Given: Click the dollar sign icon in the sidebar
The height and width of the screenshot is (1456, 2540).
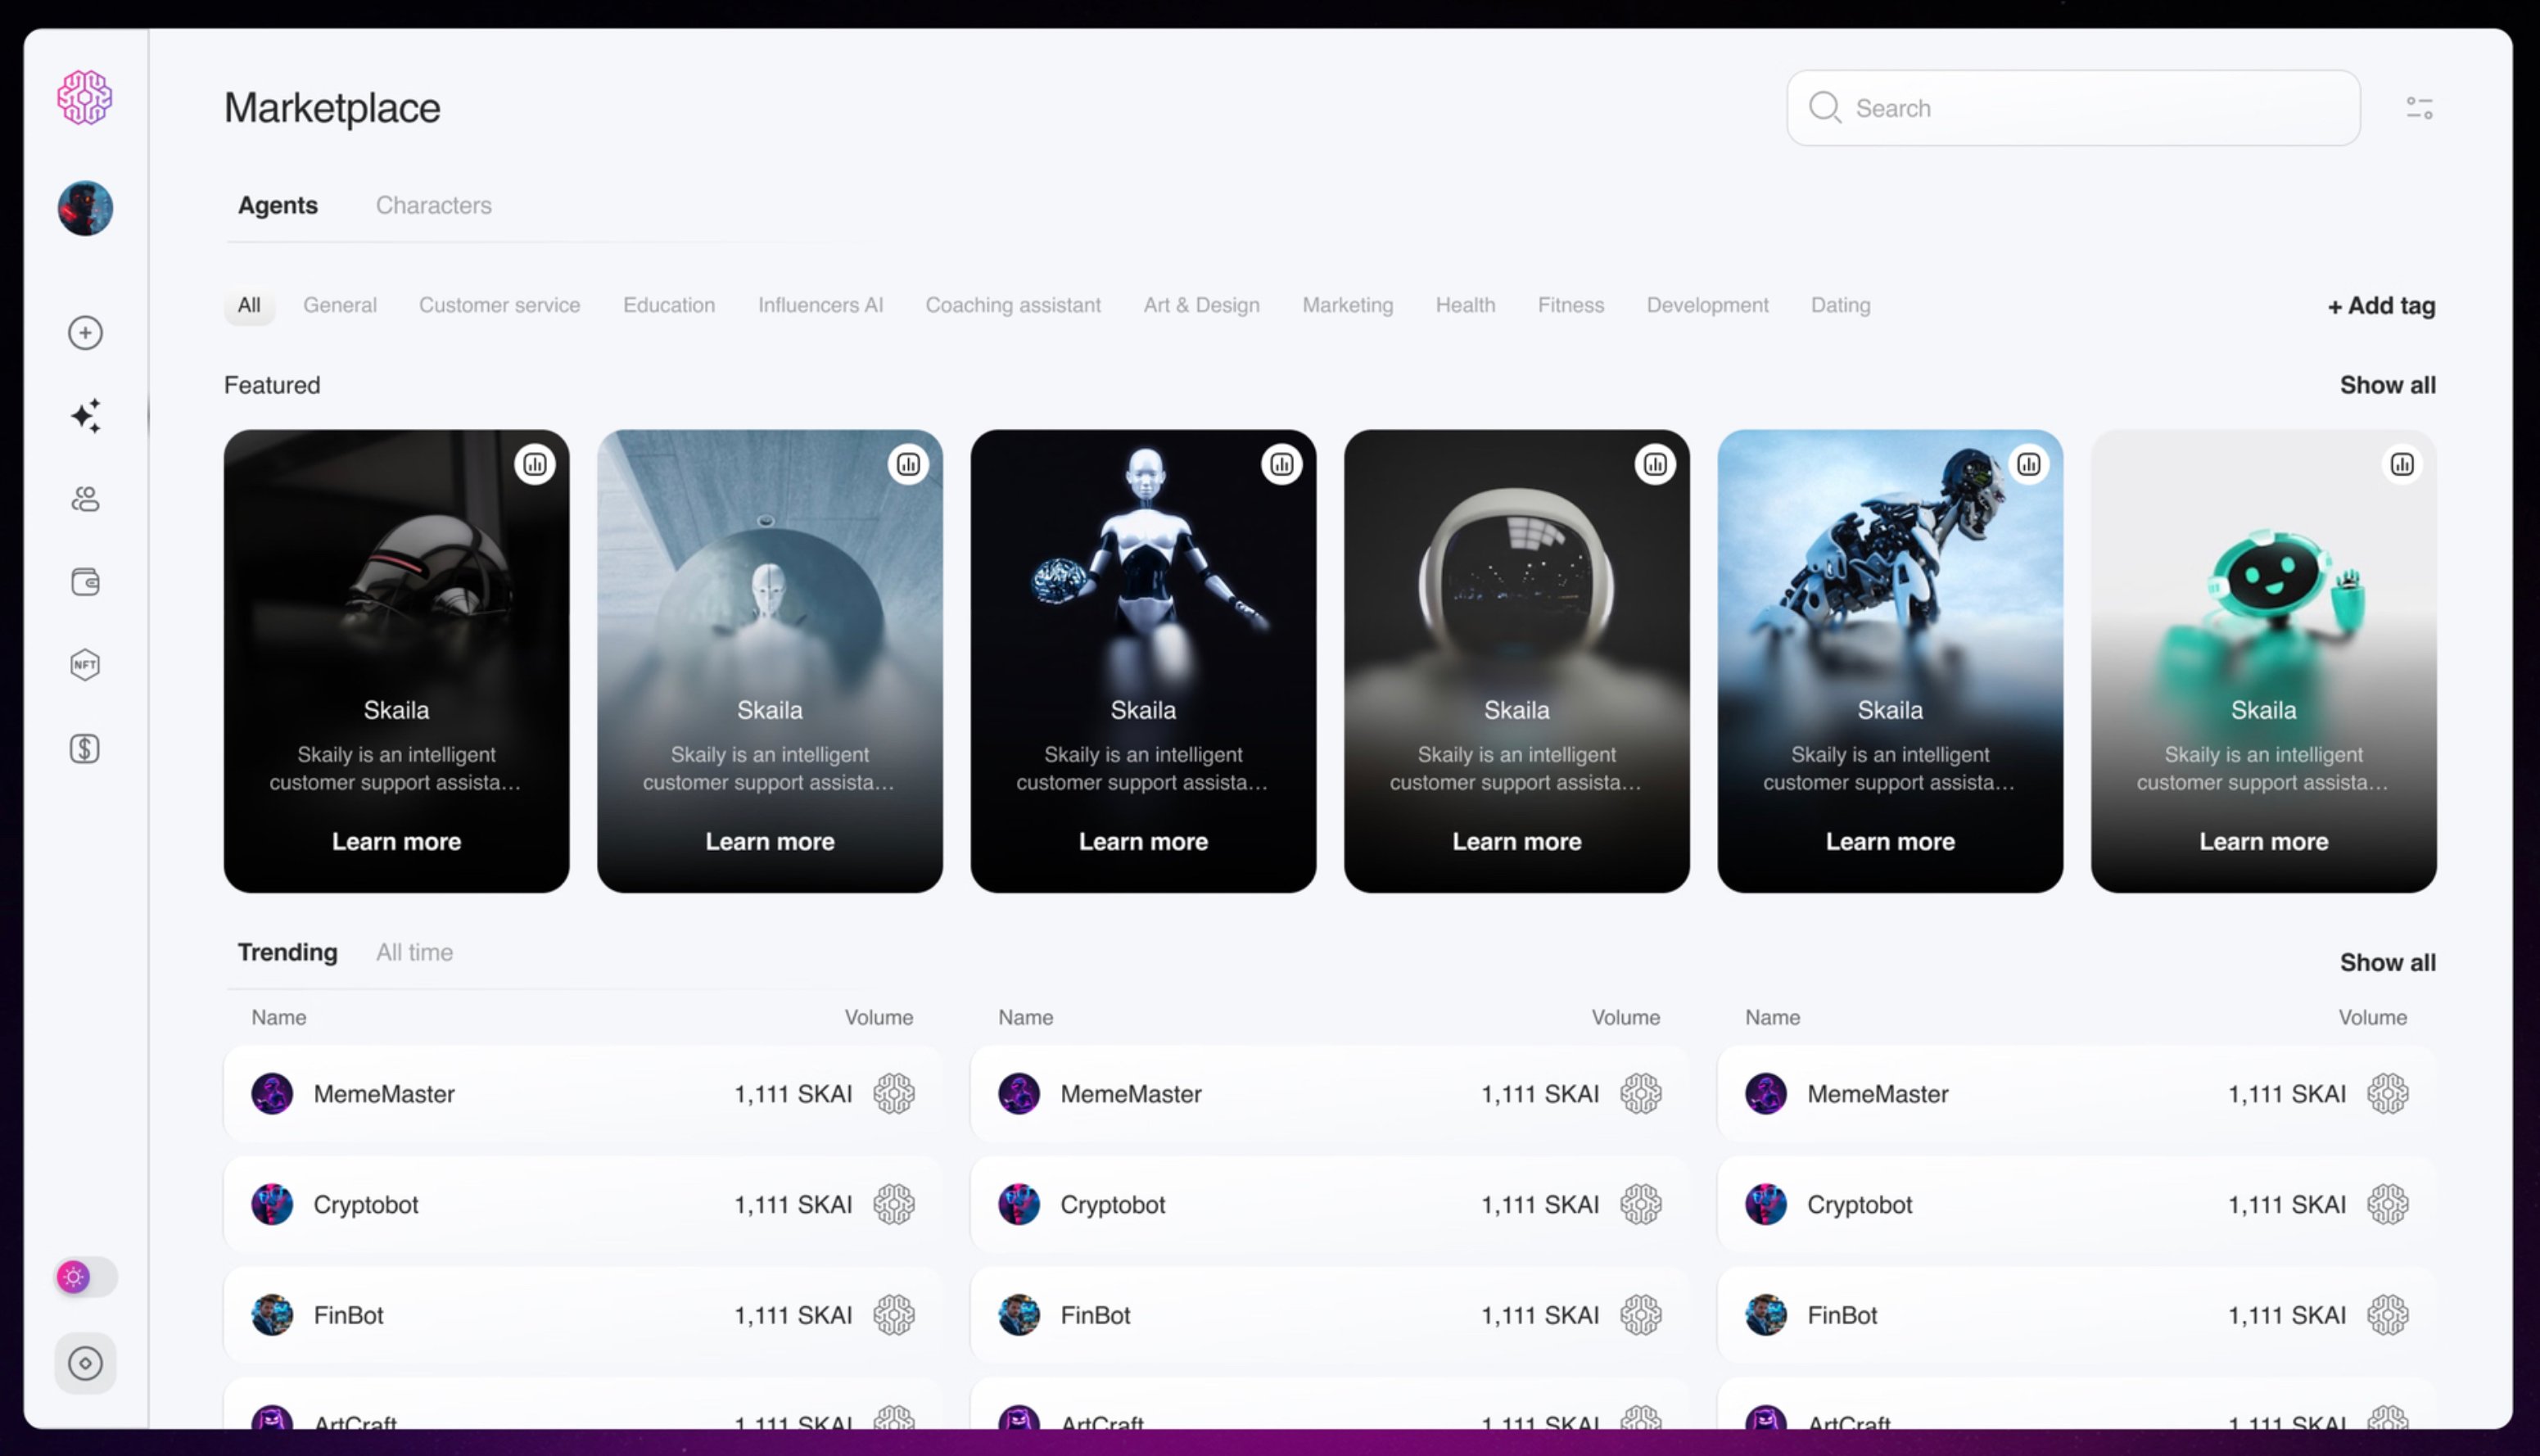Looking at the screenshot, I should [x=85, y=749].
